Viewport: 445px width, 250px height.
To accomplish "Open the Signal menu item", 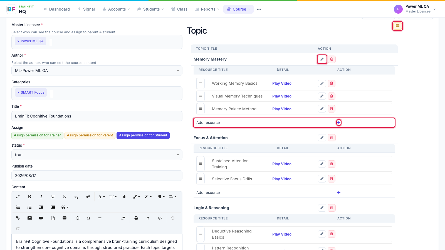I will click(x=86, y=9).
